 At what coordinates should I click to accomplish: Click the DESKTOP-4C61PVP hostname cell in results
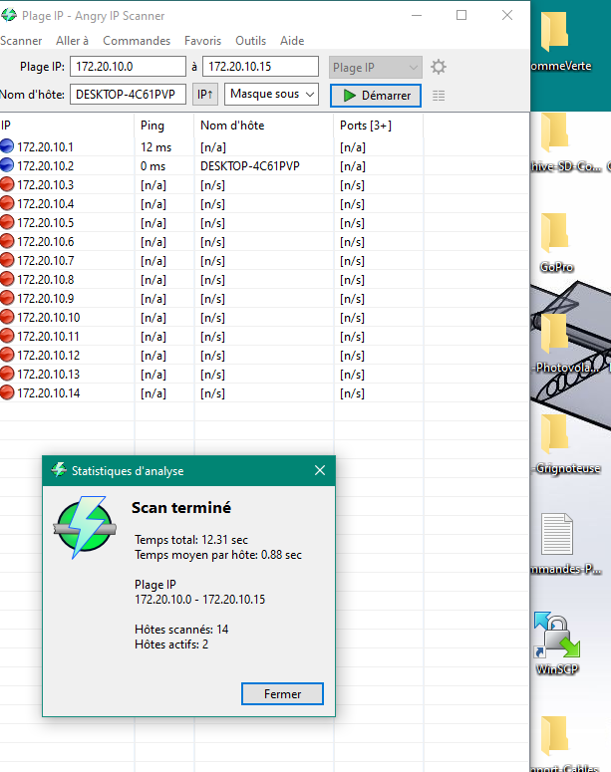pos(250,166)
